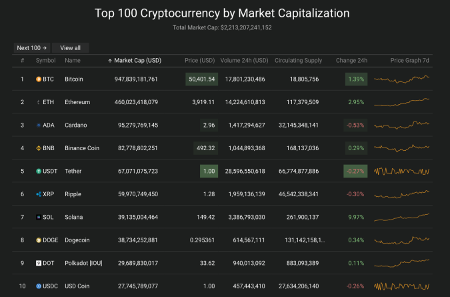Open Ripple 7-day price graph
Viewport: 450px width, 297px height.
point(401,194)
